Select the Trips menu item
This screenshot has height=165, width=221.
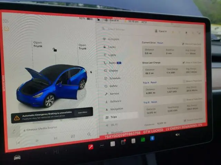click(x=121, y=117)
